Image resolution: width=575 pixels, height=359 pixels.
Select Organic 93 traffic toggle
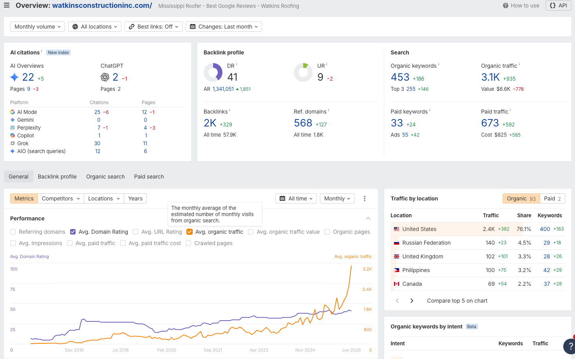(x=521, y=198)
